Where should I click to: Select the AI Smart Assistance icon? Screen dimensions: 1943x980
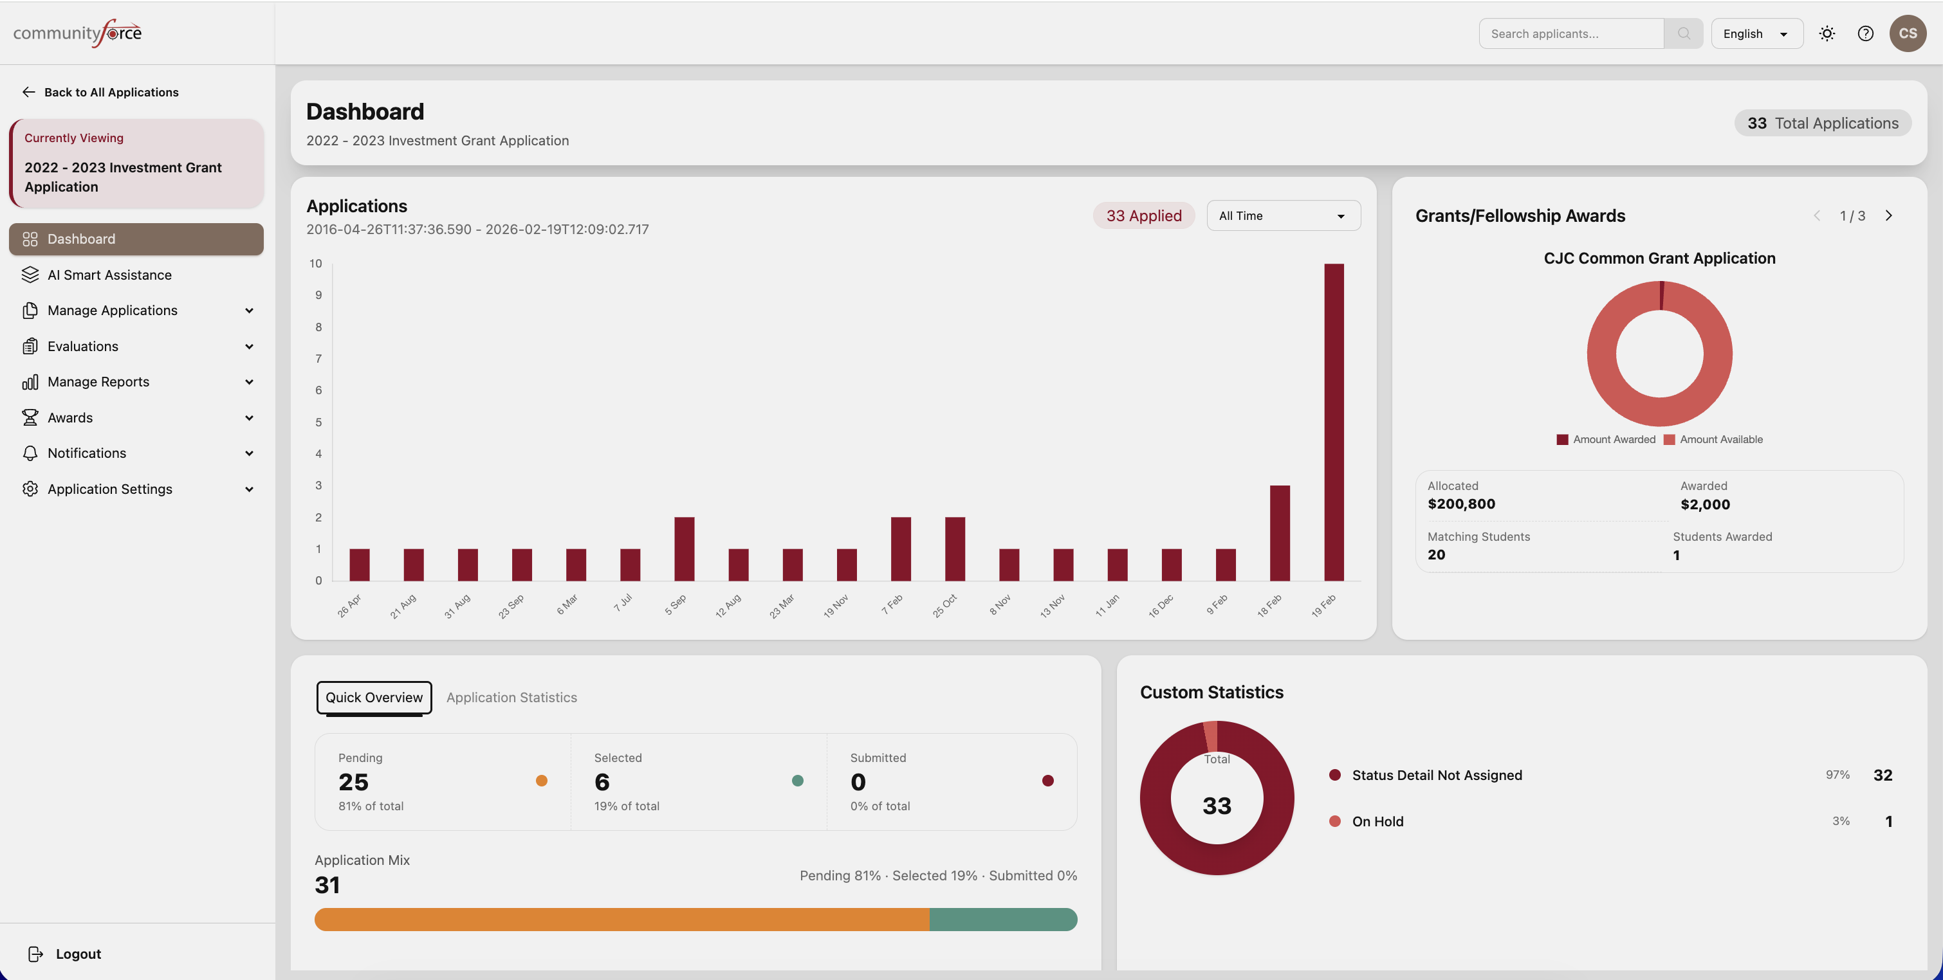tap(30, 275)
